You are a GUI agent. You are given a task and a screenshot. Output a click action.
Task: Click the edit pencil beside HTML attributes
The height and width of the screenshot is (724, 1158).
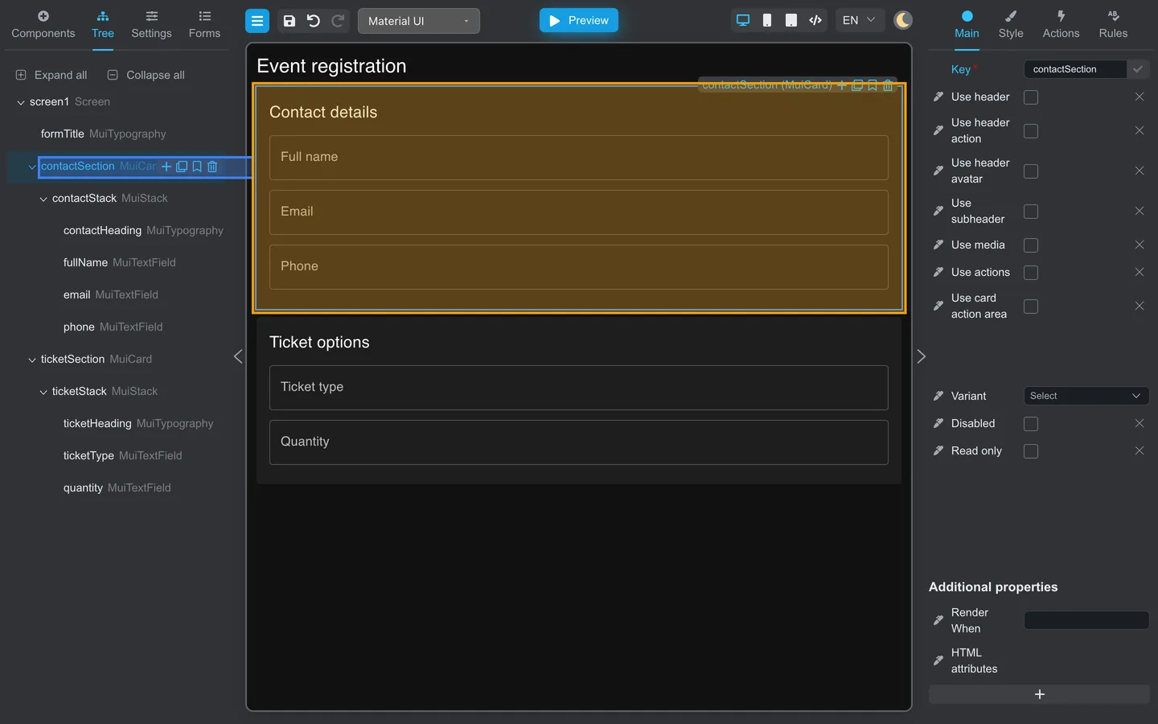coord(938,660)
